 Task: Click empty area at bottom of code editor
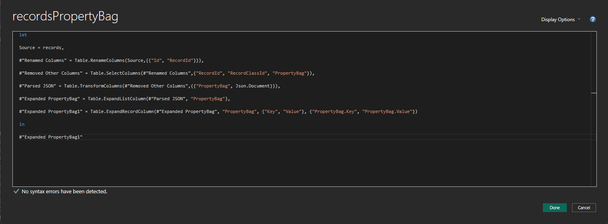[x=280, y=168]
